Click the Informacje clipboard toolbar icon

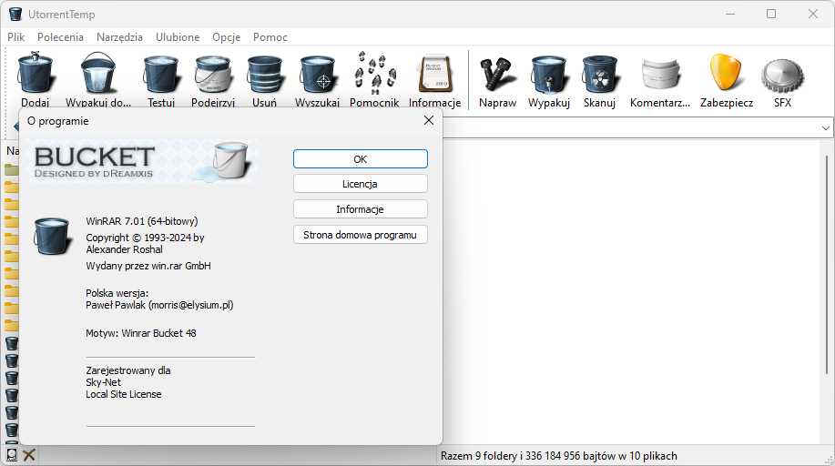coord(435,74)
